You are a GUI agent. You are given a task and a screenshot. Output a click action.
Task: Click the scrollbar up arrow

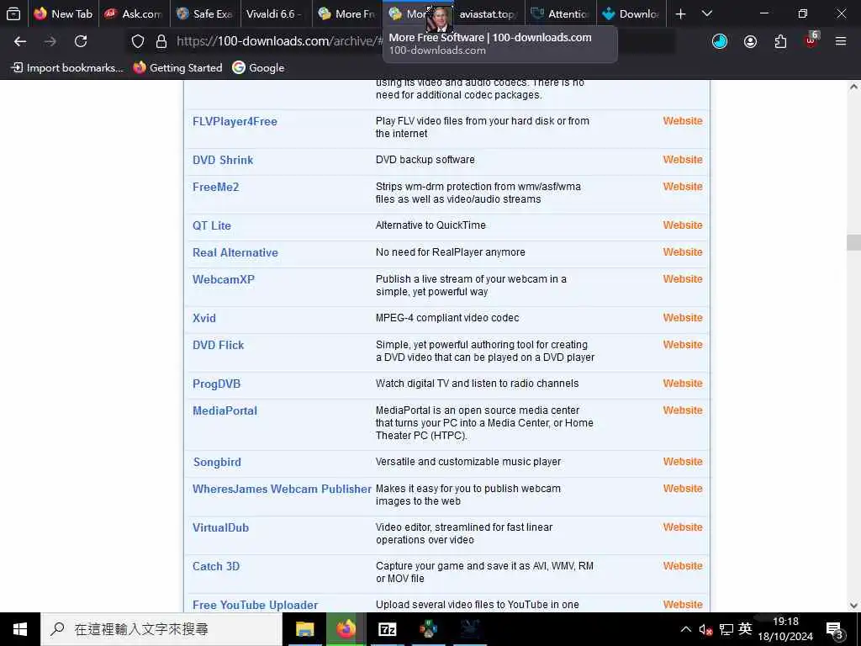[853, 87]
